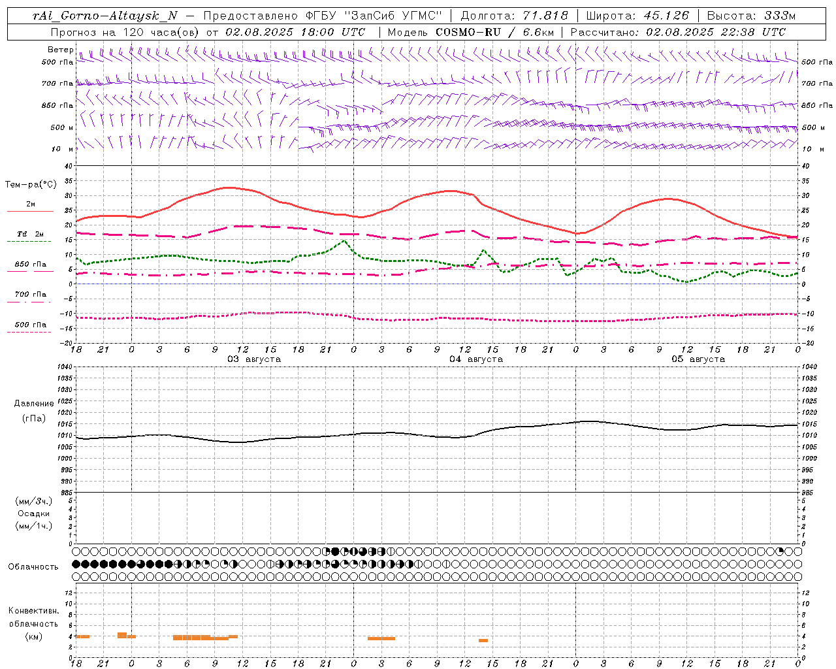Click the station title rAl_Gorno-Altaysk_N
836x669 pixels.
[x=105, y=16]
